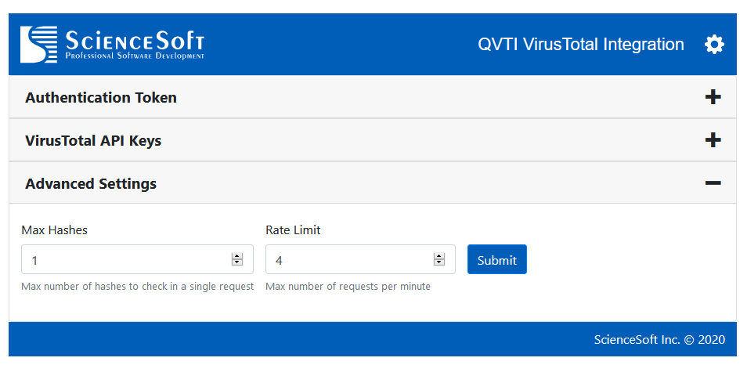
Task: Expand Authentication Token using plus icon
Action: coord(713,97)
